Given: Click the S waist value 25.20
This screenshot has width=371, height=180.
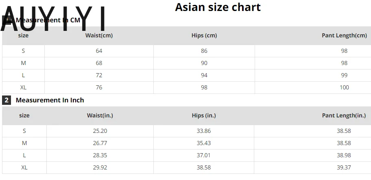Looking at the screenshot, I should point(100,131).
